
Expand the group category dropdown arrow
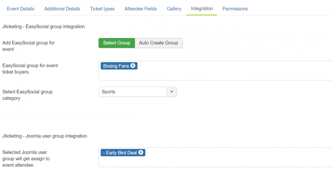coord(172,92)
